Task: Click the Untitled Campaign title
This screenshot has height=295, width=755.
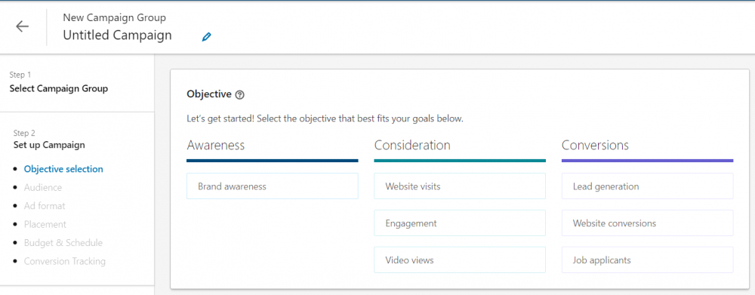Action: pos(118,35)
